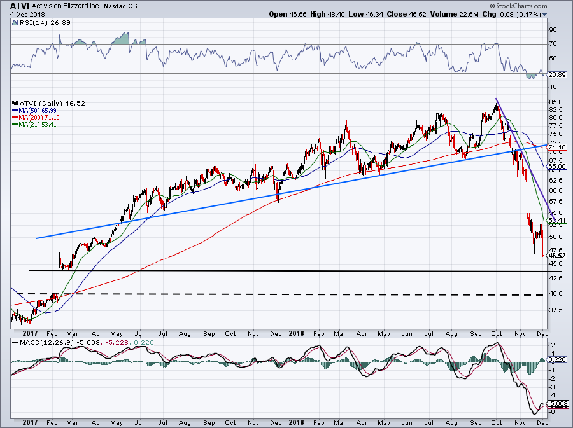Select the red MA(200) legend line swatch
Screen dimensions: 573x428
click(15, 118)
